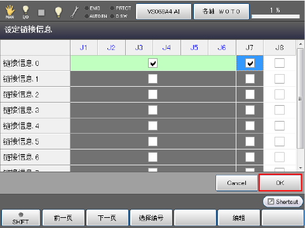Click the J3 column header

[x=139, y=47]
